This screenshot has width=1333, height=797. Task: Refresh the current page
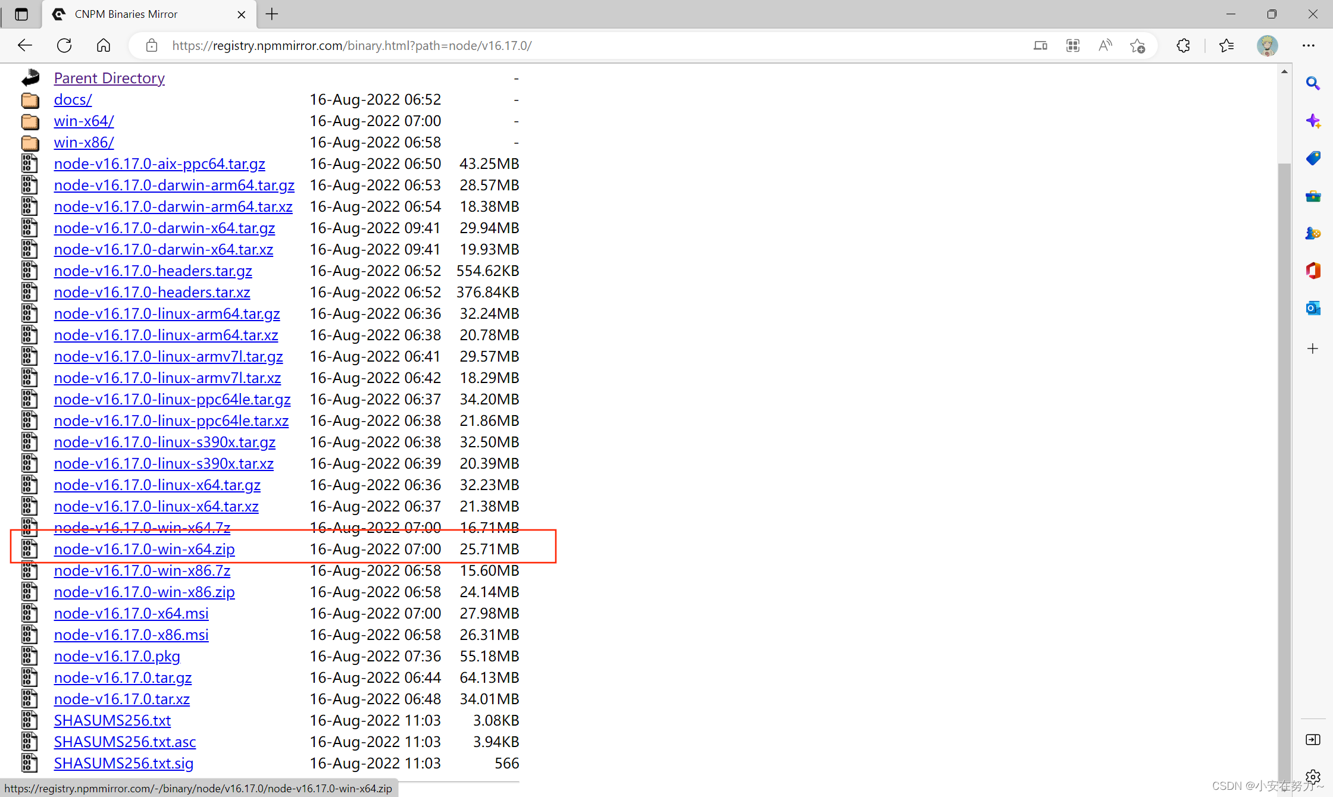coord(64,45)
